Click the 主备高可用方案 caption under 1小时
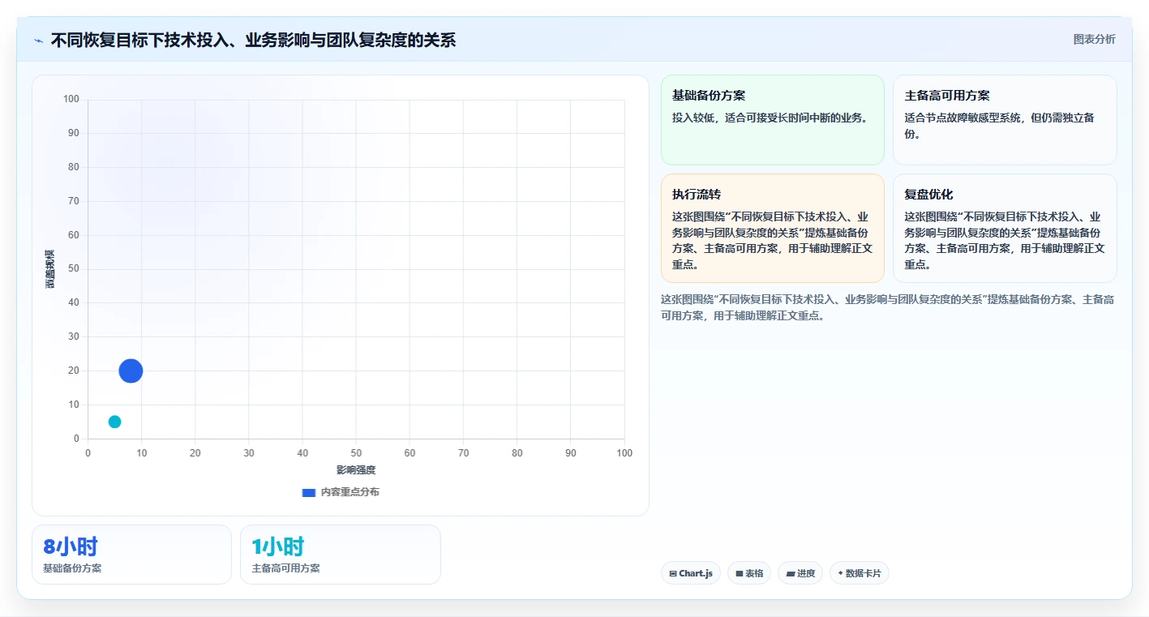This screenshot has width=1149, height=617. click(x=285, y=568)
